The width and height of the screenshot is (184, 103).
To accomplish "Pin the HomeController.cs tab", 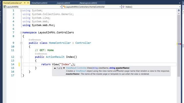I will tap(25, 3).
